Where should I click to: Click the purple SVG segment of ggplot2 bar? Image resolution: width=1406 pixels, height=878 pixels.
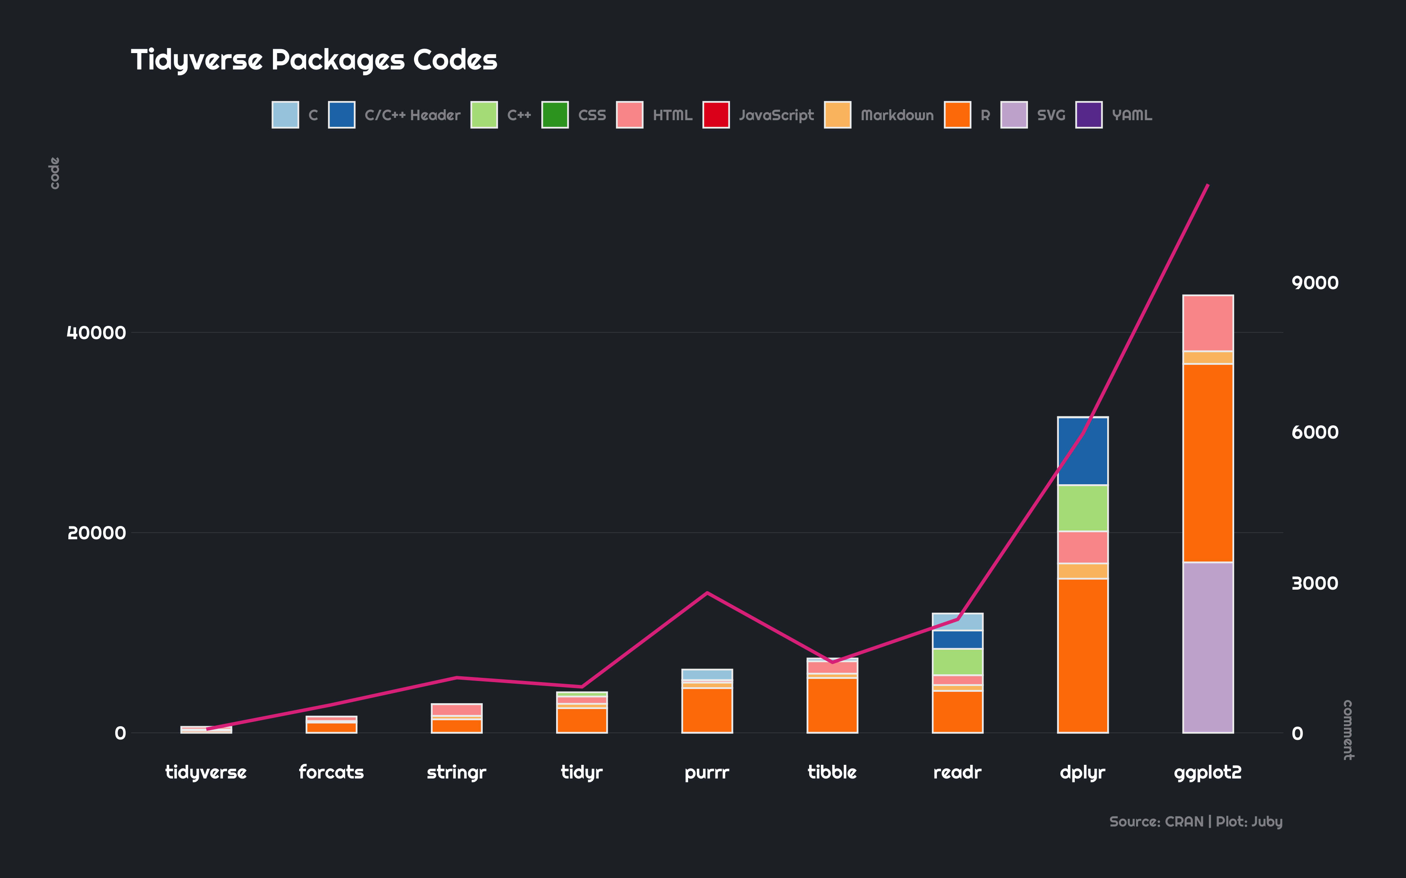click(x=1208, y=647)
